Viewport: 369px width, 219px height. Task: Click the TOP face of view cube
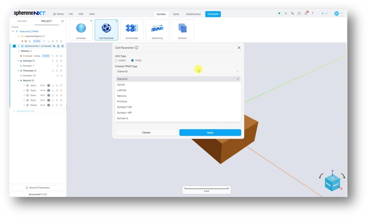pos(333,178)
